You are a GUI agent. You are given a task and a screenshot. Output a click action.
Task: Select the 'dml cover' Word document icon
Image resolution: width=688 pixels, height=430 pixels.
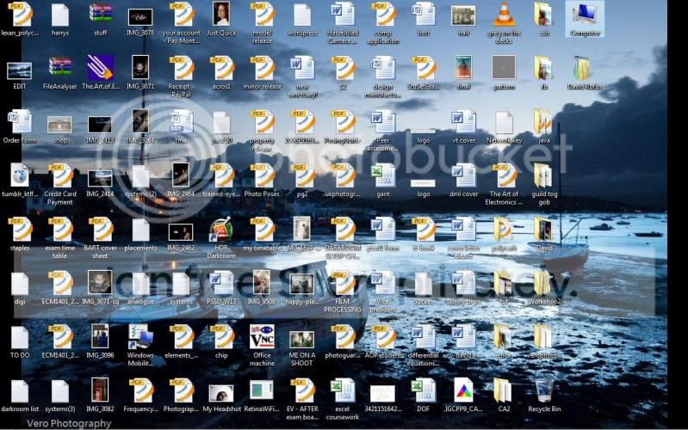(464, 175)
